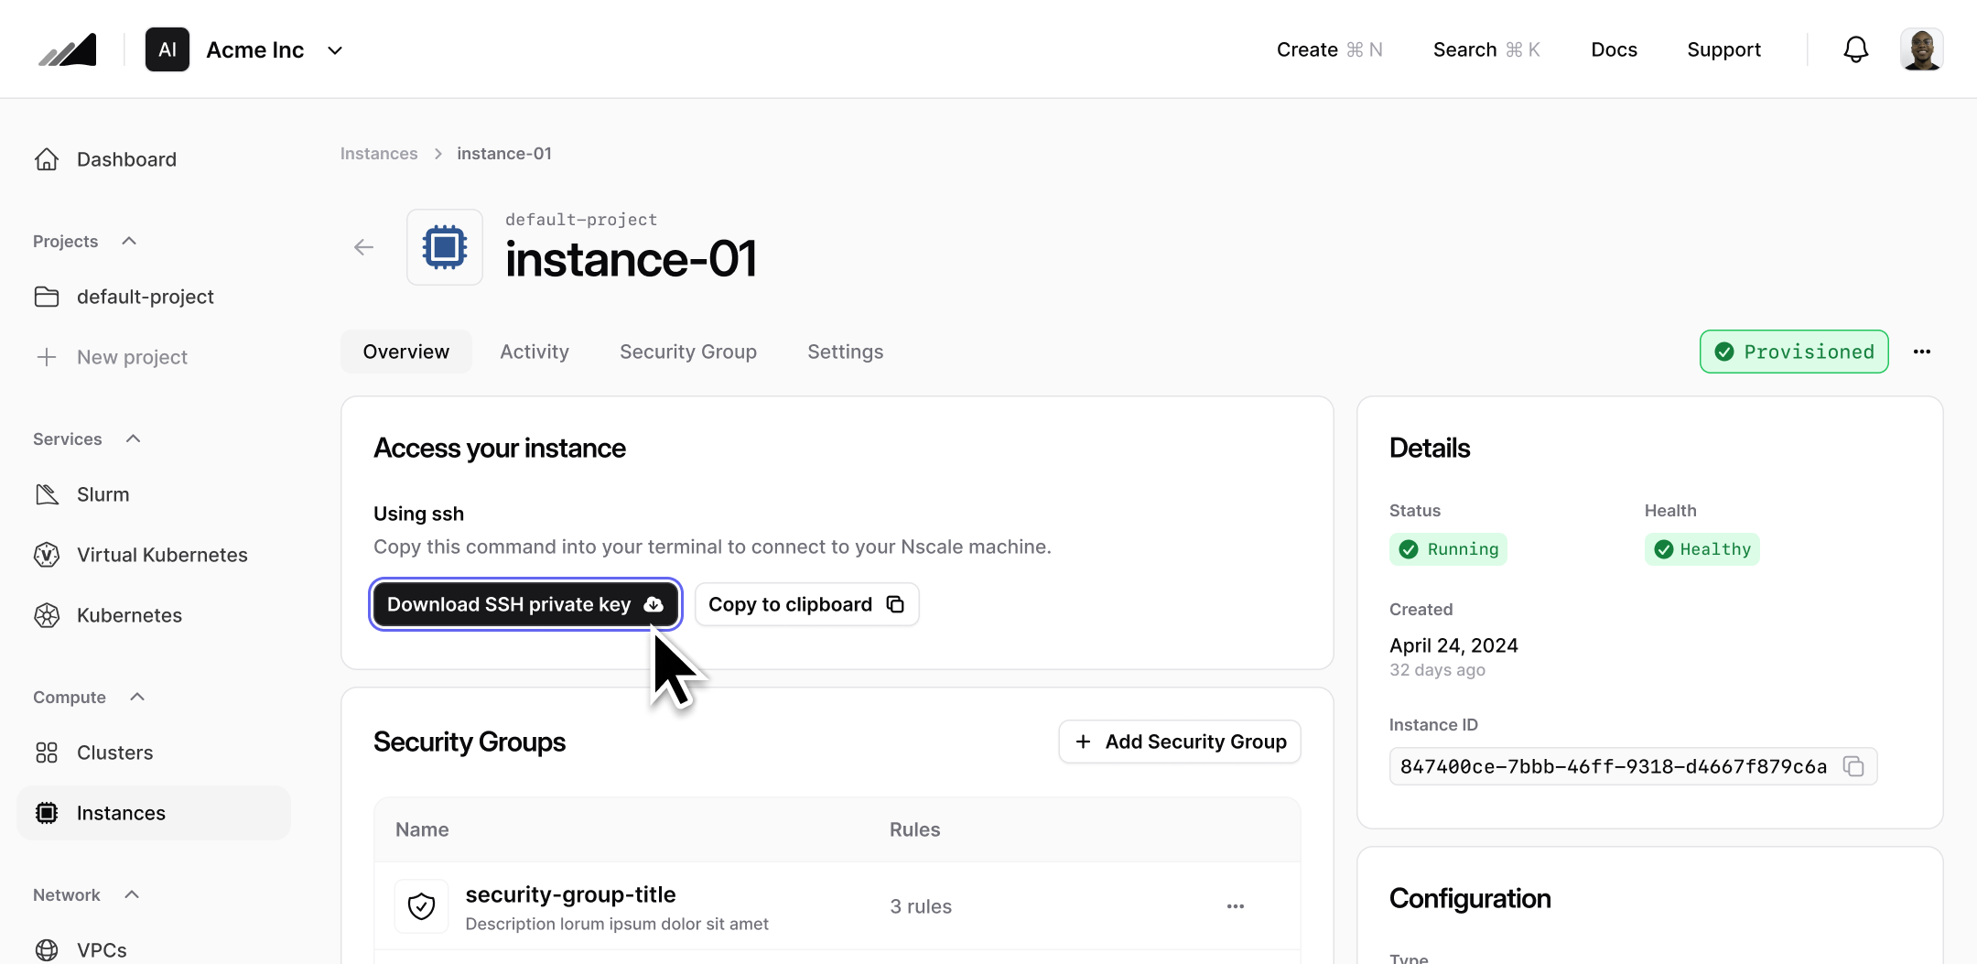The width and height of the screenshot is (1977, 964).
Task: Add Security Group
Action: point(1179,742)
